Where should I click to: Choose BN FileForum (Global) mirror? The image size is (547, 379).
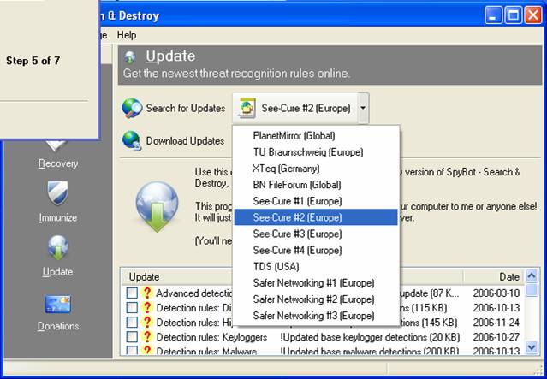316,185
